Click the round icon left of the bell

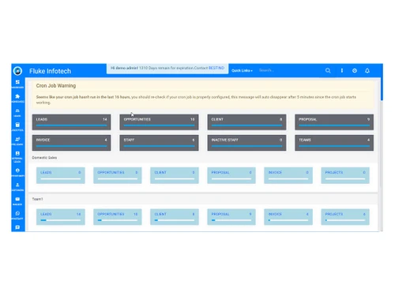pyautogui.click(x=355, y=70)
